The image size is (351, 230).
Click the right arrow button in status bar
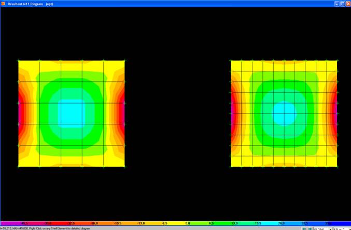coord(310,228)
